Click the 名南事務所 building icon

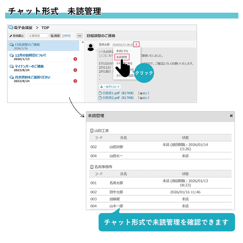(x=92, y=167)
